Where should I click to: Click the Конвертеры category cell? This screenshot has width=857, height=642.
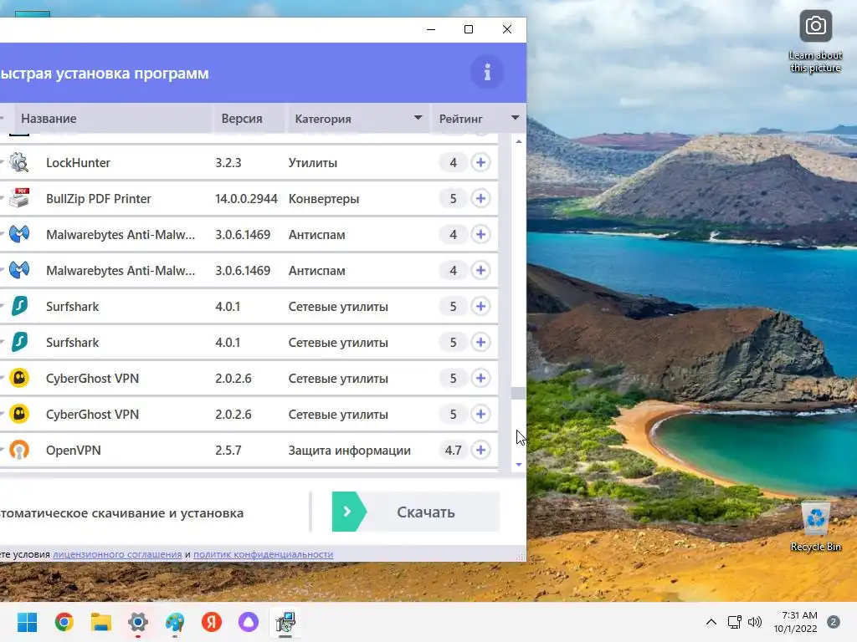(x=324, y=199)
